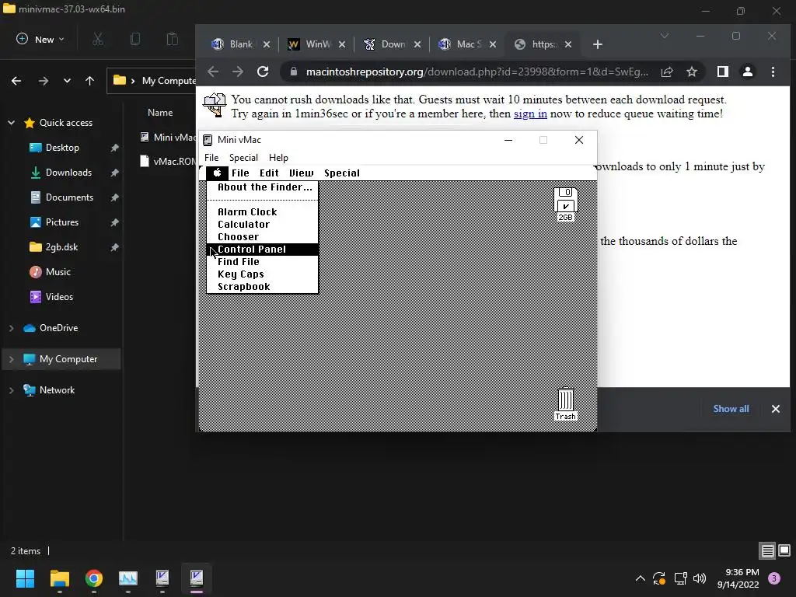Open Desktop in Quick access
This screenshot has width=796, height=597.
point(62,148)
